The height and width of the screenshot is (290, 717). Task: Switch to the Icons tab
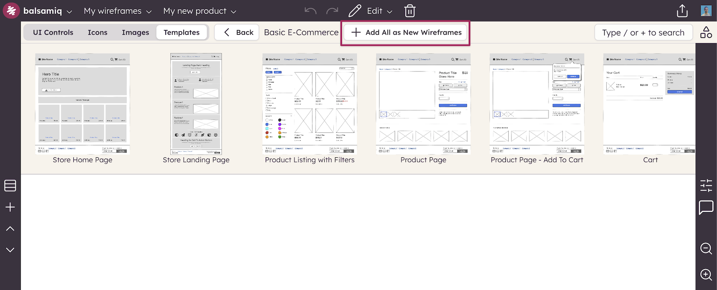tap(98, 33)
